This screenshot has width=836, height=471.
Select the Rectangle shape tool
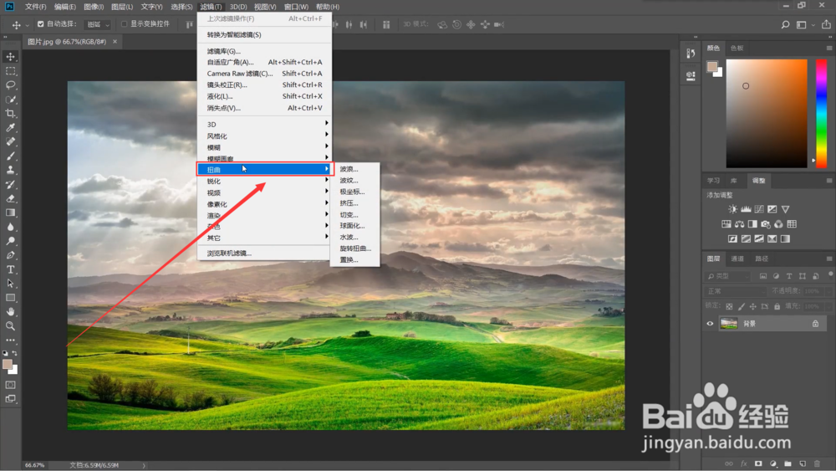click(10, 298)
